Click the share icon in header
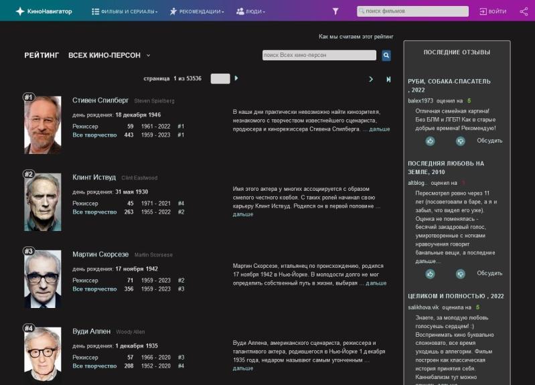 [524, 11]
